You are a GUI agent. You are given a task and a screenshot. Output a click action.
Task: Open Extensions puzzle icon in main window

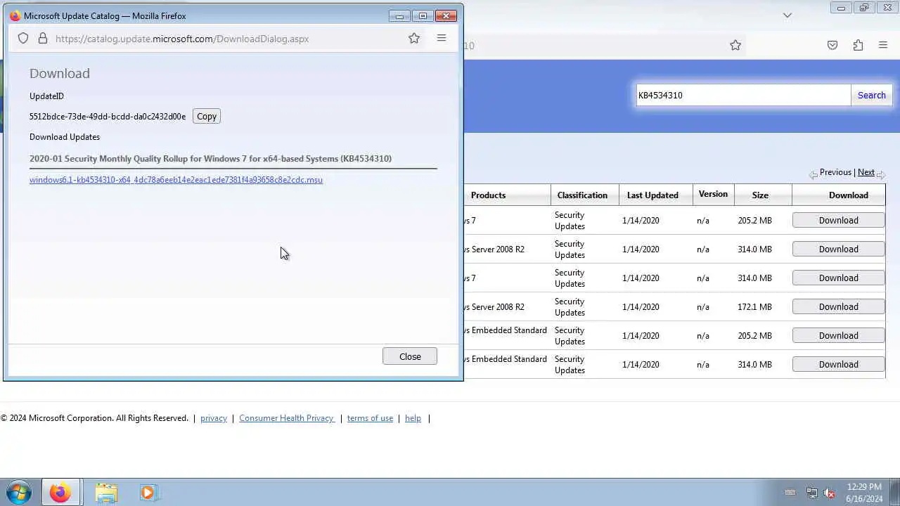coord(858,45)
